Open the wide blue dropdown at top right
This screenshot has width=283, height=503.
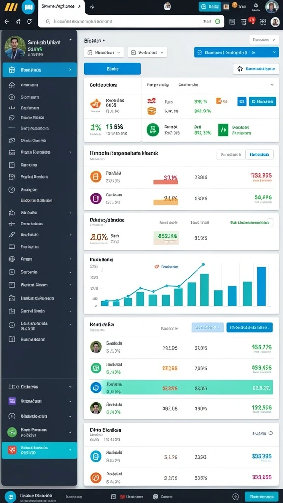(236, 52)
